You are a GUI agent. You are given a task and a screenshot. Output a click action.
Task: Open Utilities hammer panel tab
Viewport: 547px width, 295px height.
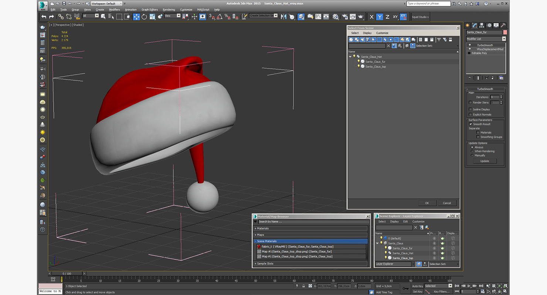tap(503, 25)
